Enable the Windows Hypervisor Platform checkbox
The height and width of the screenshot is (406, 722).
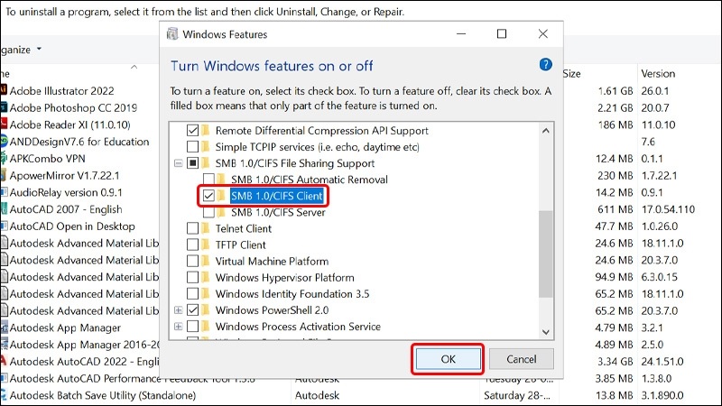pyautogui.click(x=192, y=278)
